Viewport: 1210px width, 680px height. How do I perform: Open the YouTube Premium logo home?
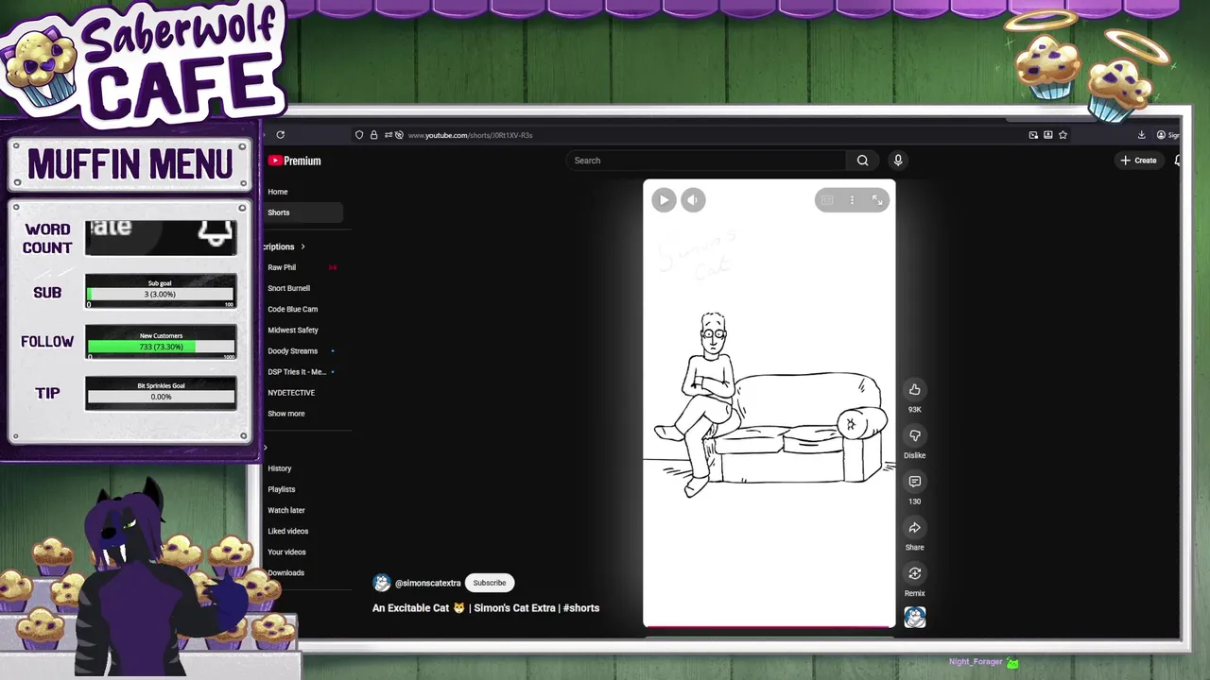pos(295,161)
